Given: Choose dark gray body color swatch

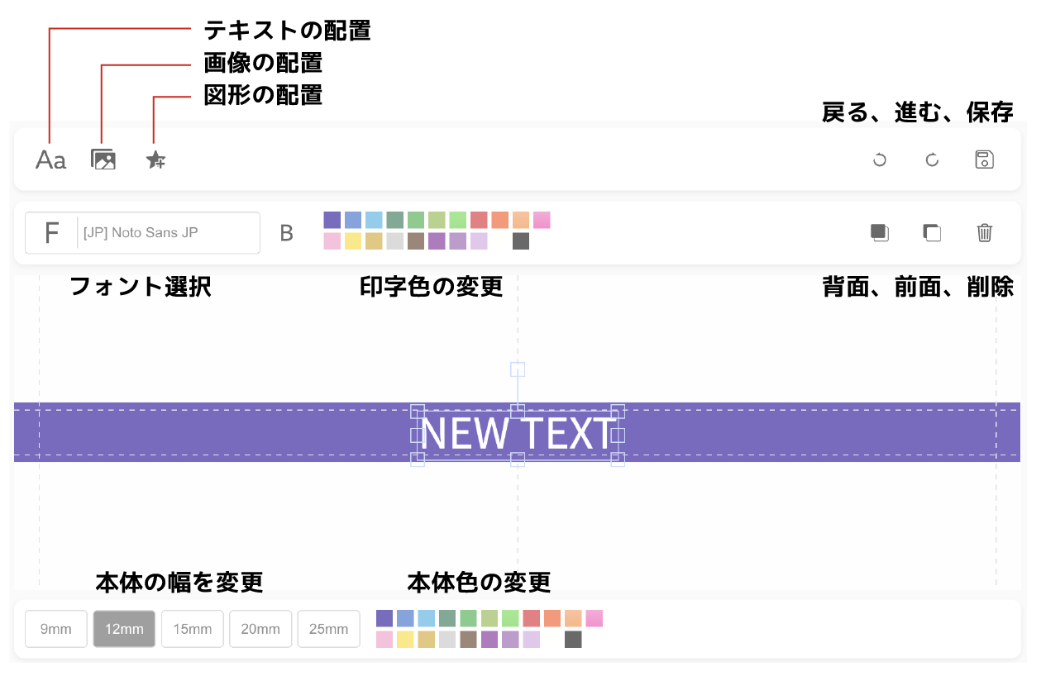Looking at the screenshot, I should pyautogui.click(x=573, y=640).
